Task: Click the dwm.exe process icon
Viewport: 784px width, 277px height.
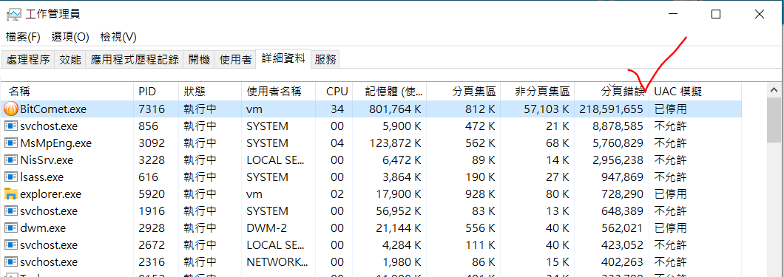Action: tap(10, 228)
